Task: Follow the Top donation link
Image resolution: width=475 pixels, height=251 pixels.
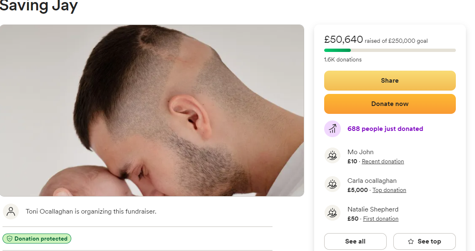Action: click(x=389, y=190)
